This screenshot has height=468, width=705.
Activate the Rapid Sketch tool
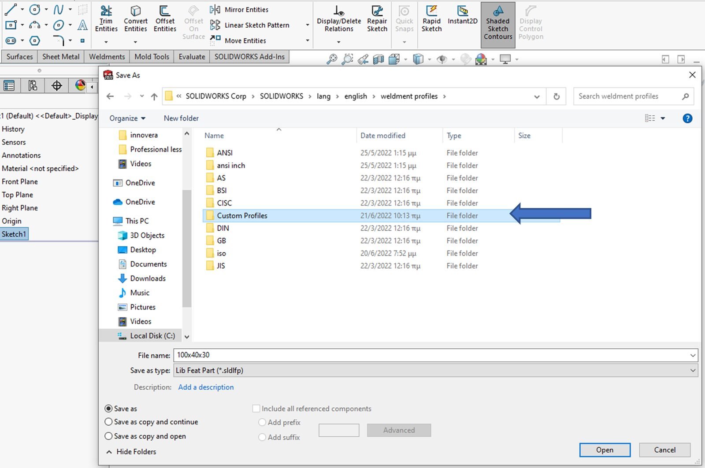tap(431, 19)
